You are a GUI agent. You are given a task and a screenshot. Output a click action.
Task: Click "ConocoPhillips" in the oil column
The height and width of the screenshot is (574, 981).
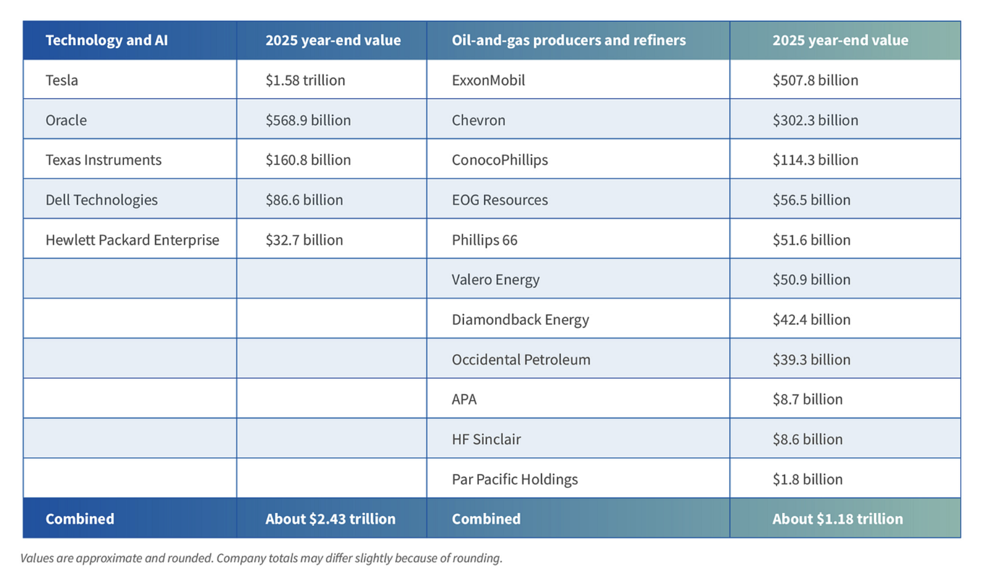[x=500, y=159]
